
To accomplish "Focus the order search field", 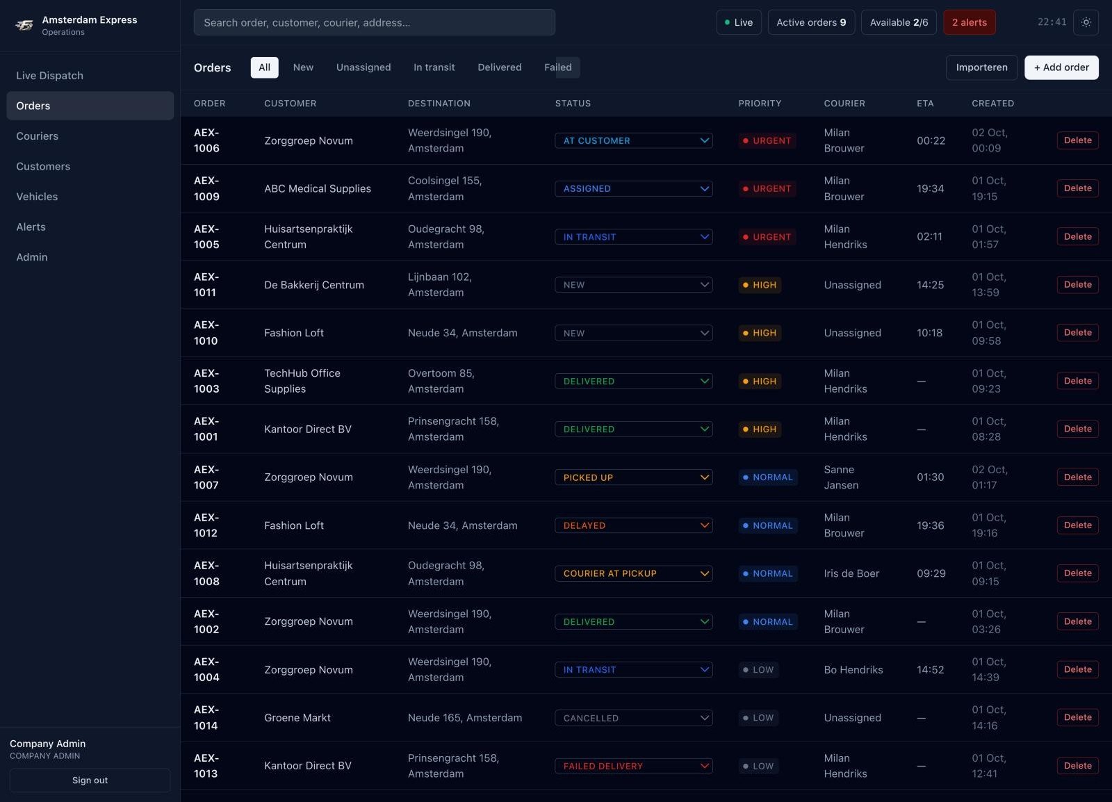I will coord(374,22).
